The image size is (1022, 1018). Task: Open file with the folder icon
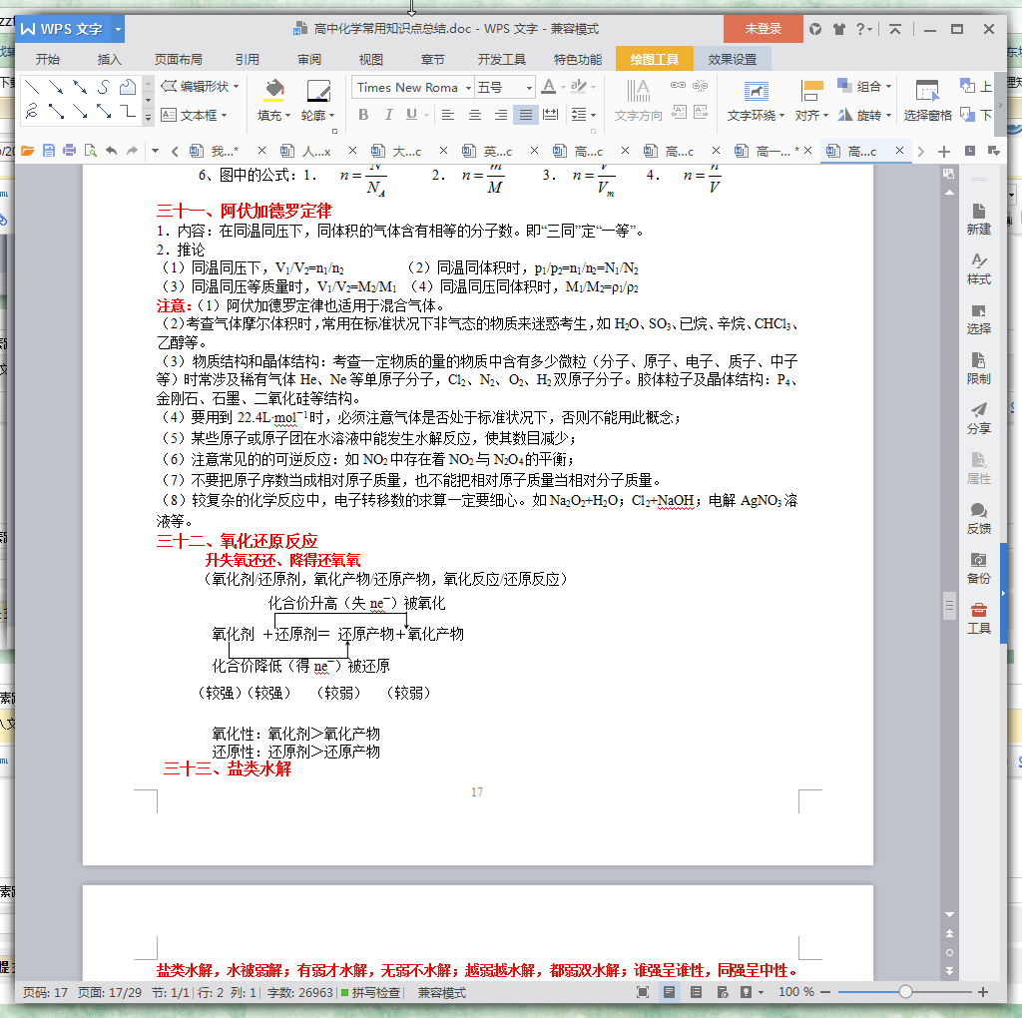click(x=27, y=151)
